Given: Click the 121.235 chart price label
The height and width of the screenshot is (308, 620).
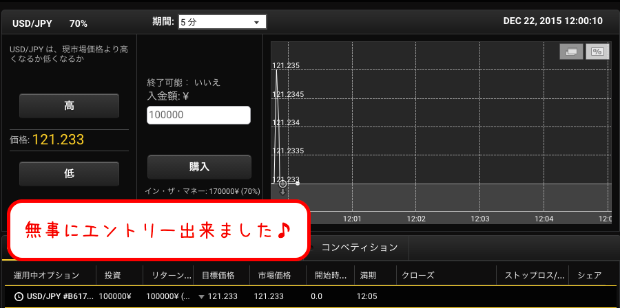Looking at the screenshot, I should 286,65.
